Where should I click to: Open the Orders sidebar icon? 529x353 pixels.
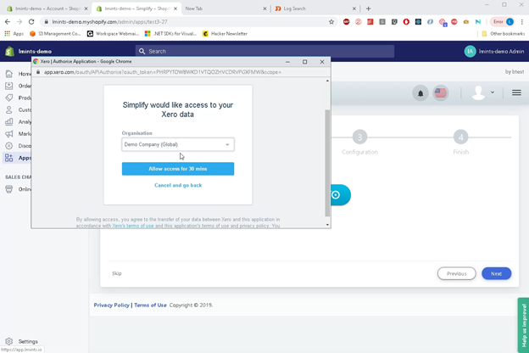click(x=9, y=86)
